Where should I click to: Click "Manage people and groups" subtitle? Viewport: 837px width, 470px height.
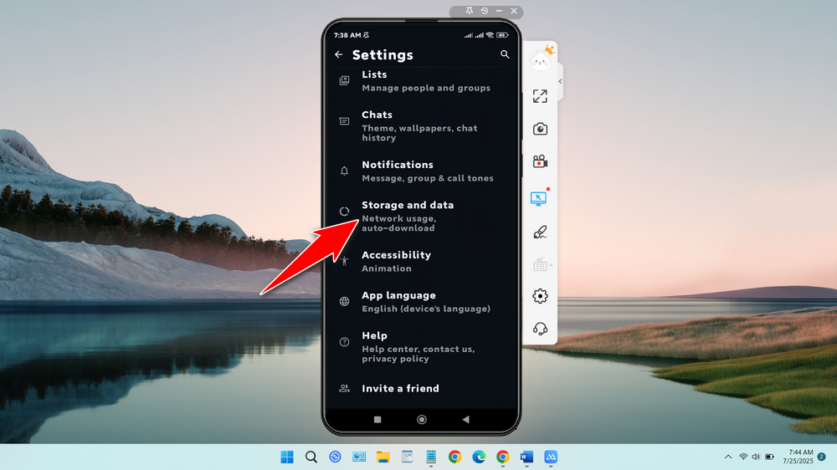pos(426,88)
